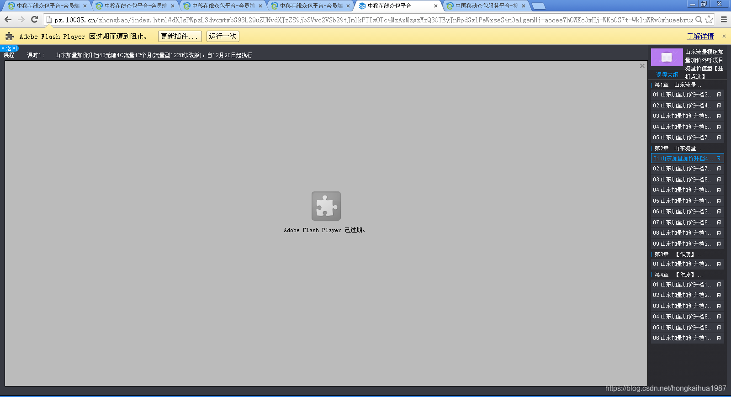
Task: Click the note icon on chapter 1 lesson 05
Action: click(719, 138)
